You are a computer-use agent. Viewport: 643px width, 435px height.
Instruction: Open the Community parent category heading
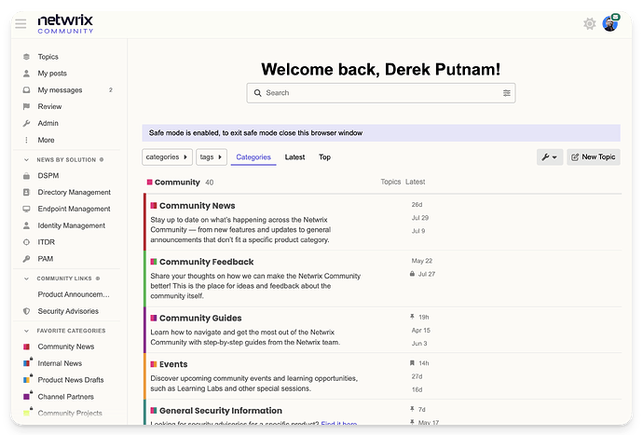pos(177,182)
